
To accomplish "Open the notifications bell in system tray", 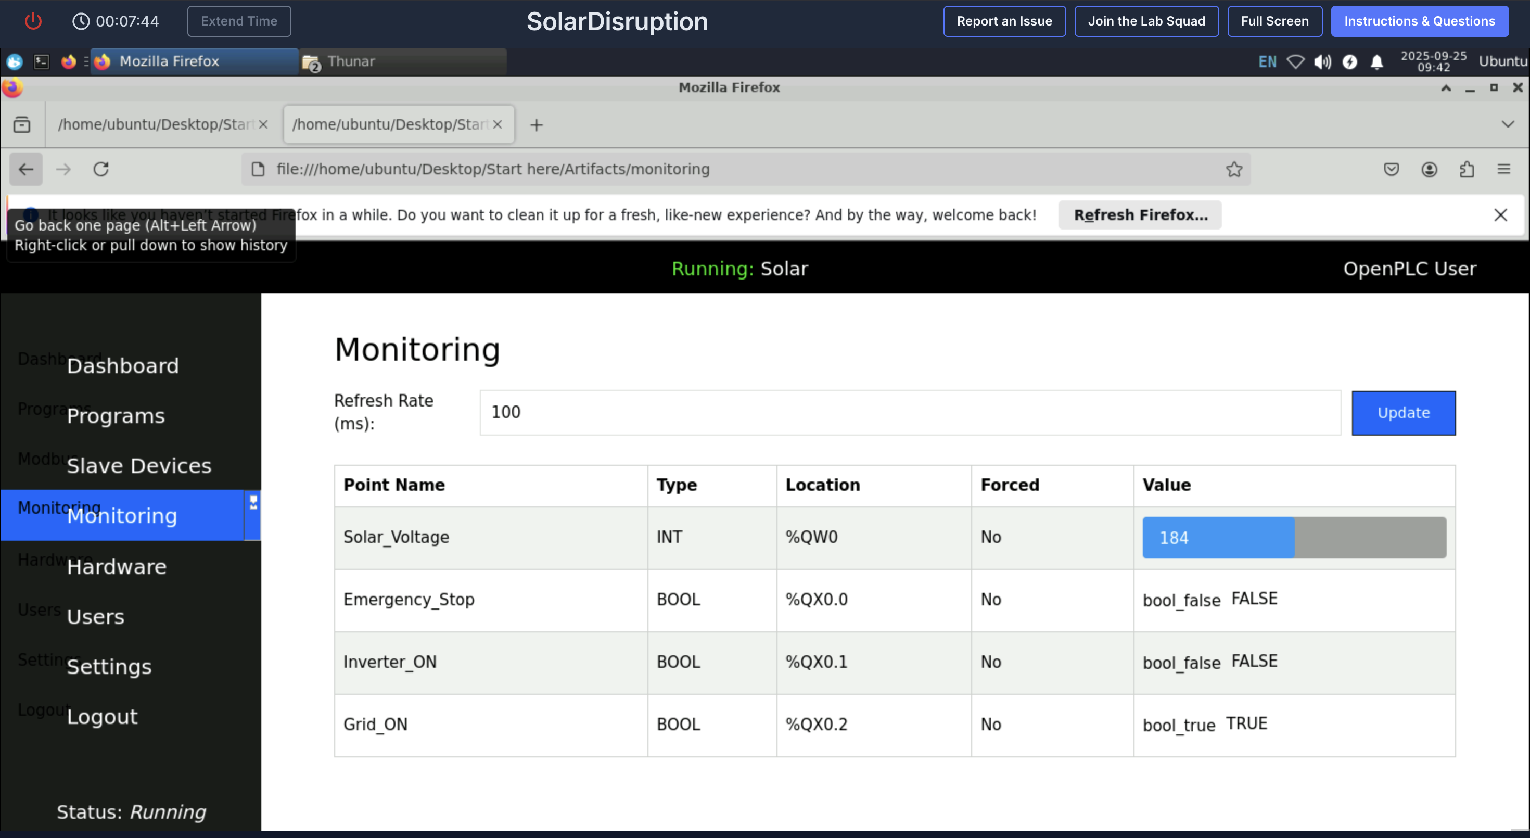I will 1377,62.
